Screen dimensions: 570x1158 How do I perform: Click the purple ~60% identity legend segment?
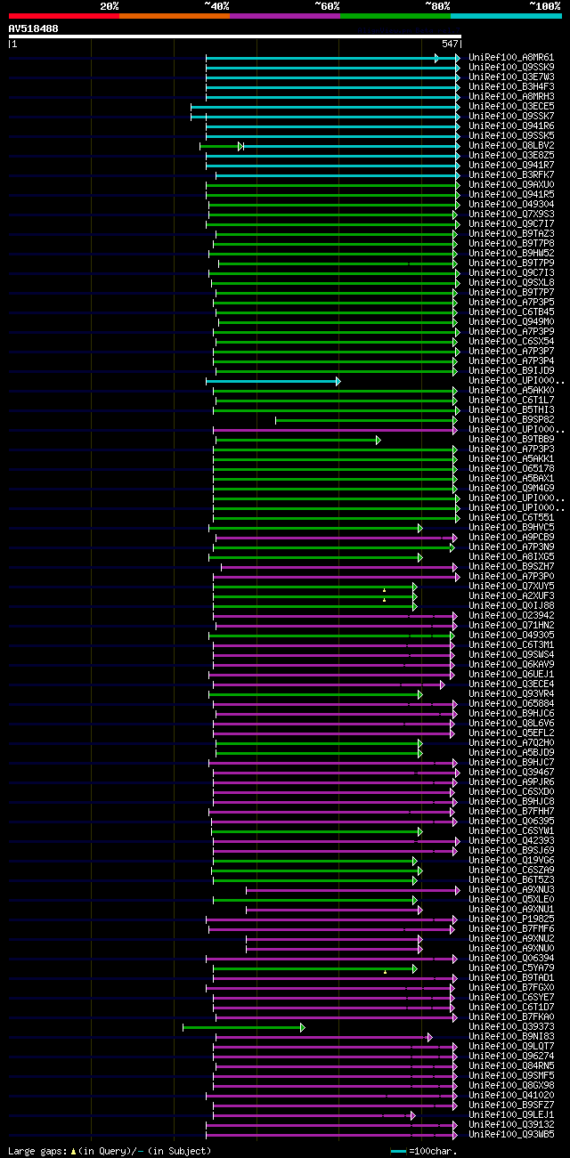(285, 16)
